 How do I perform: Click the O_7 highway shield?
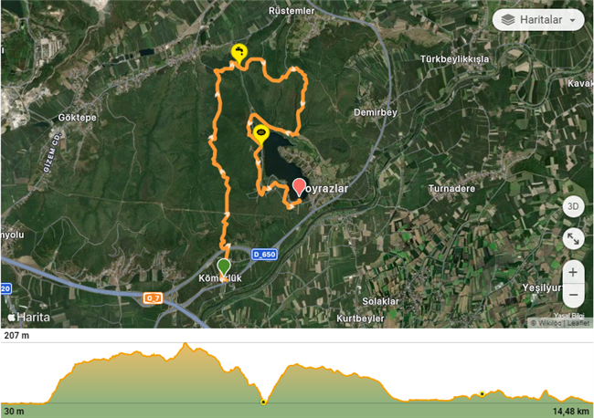pyautogui.click(x=153, y=298)
